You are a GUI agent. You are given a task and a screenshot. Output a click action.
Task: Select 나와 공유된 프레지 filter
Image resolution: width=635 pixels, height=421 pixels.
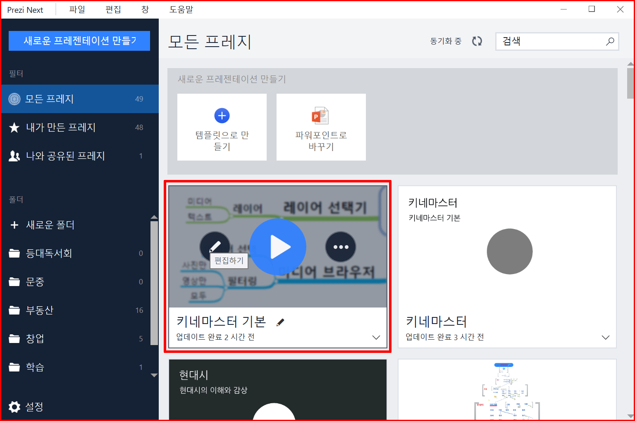[x=80, y=156]
